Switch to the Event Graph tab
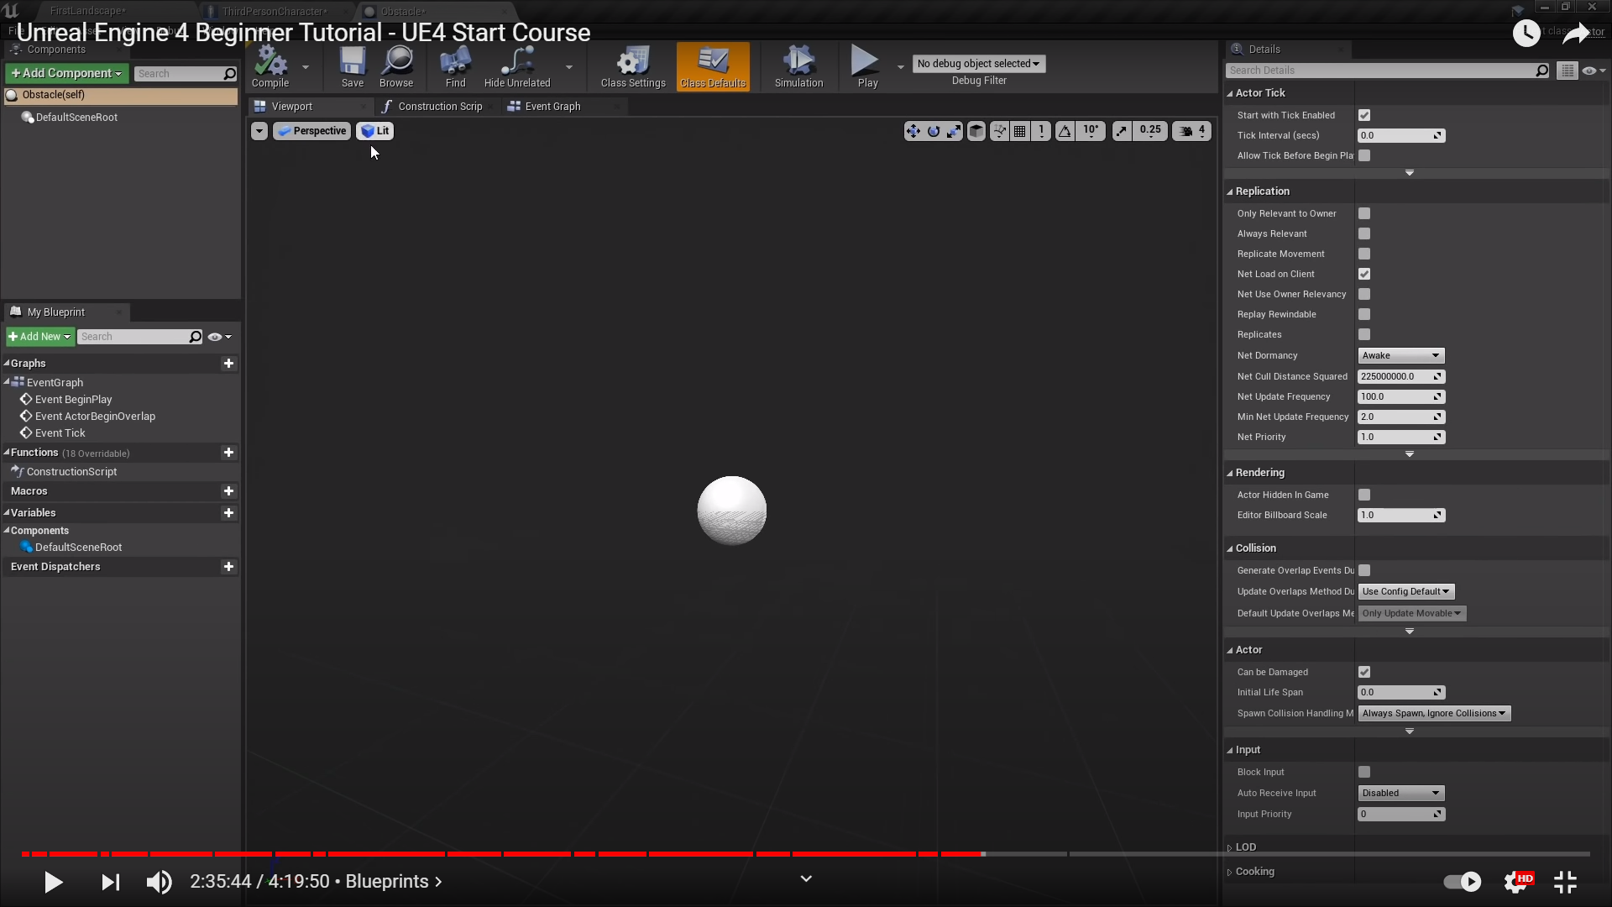1612x907 pixels. click(552, 107)
